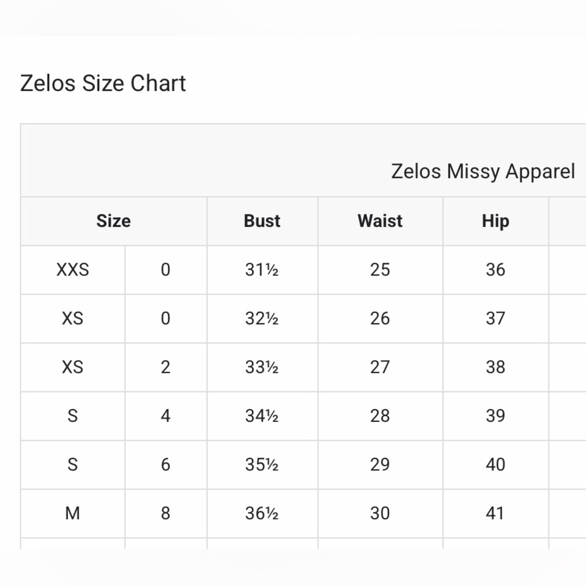Image resolution: width=586 pixels, height=586 pixels.
Task: Click hip value 39
Action: 496,416
